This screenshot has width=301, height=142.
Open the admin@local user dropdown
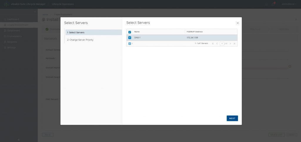(289, 4)
